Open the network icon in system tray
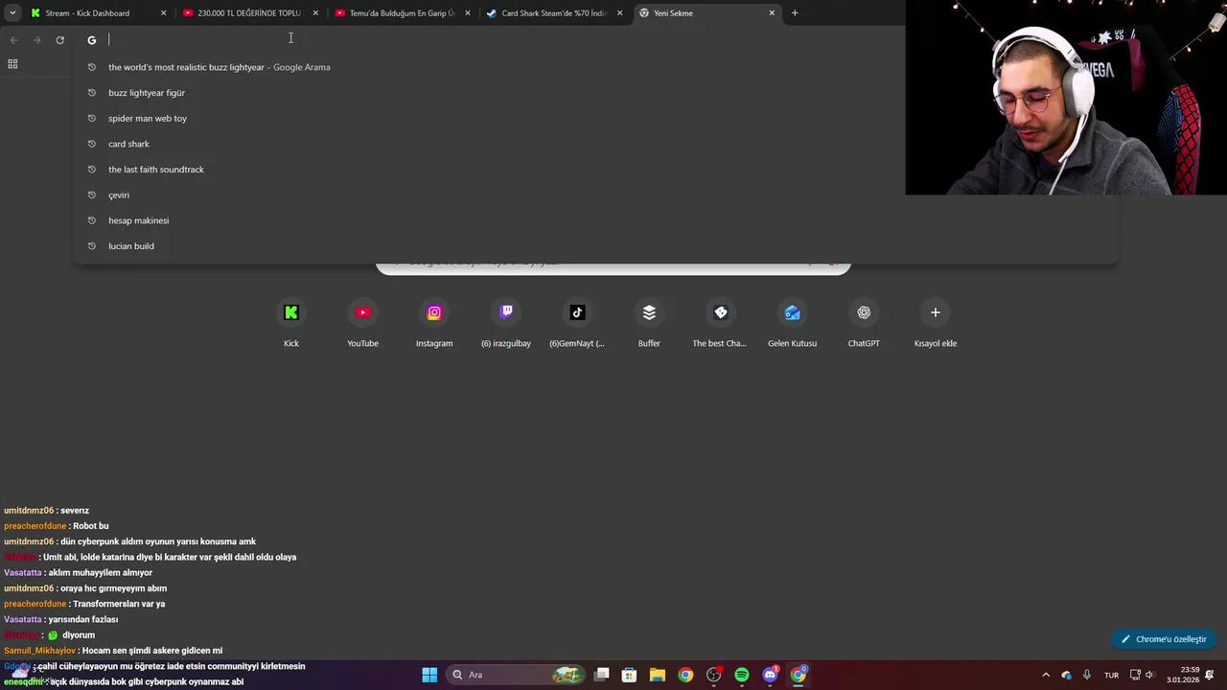Screen dimensions: 1227x690 pyautogui.click(x=1135, y=675)
